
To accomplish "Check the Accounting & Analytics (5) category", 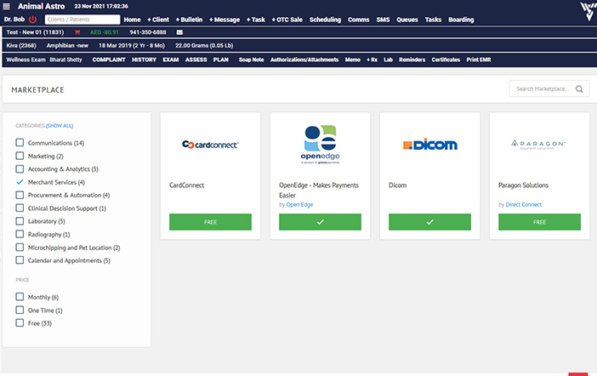I will click(x=20, y=168).
